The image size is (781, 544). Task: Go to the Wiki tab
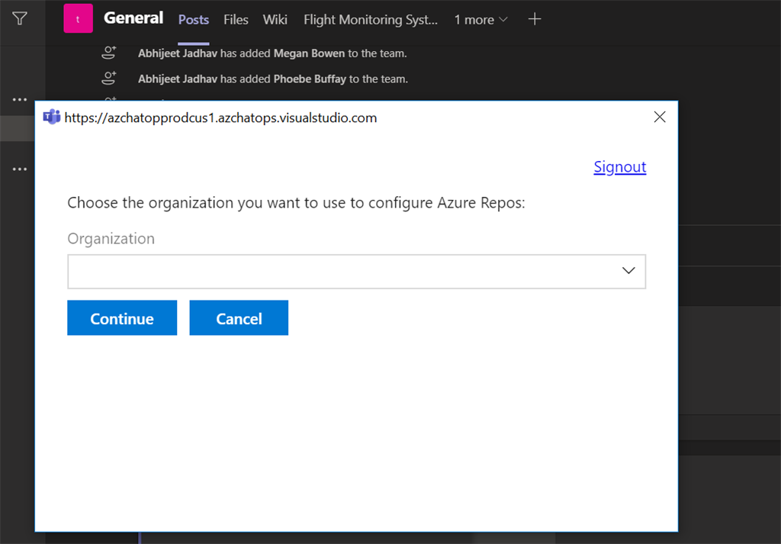pyautogui.click(x=275, y=20)
